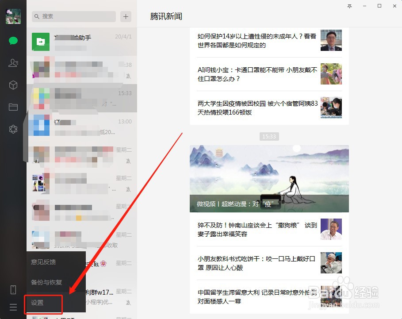This screenshot has width=402, height=319.
Task: Toggle pin-on-top for the Tencent News window
Action: coord(349,6)
